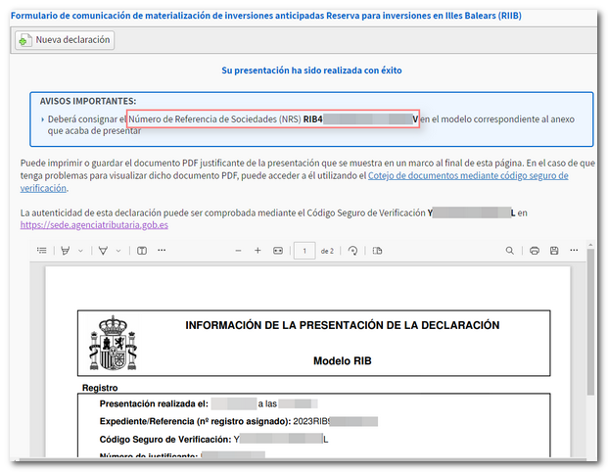608x472 pixels.
Task: Click the Nueva declaración button
Action: tap(66, 40)
